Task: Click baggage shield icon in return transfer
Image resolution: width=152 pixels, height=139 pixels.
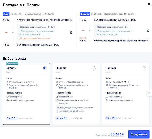Action: click(98, 31)
